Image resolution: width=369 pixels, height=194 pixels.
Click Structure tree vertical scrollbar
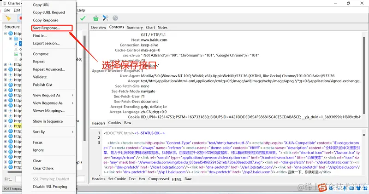click(84, 88)
